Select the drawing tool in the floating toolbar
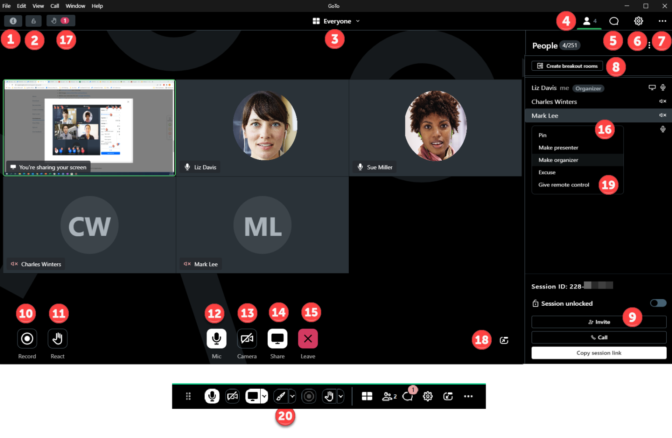Screen dimensions: 672x438 coord(280,396)
